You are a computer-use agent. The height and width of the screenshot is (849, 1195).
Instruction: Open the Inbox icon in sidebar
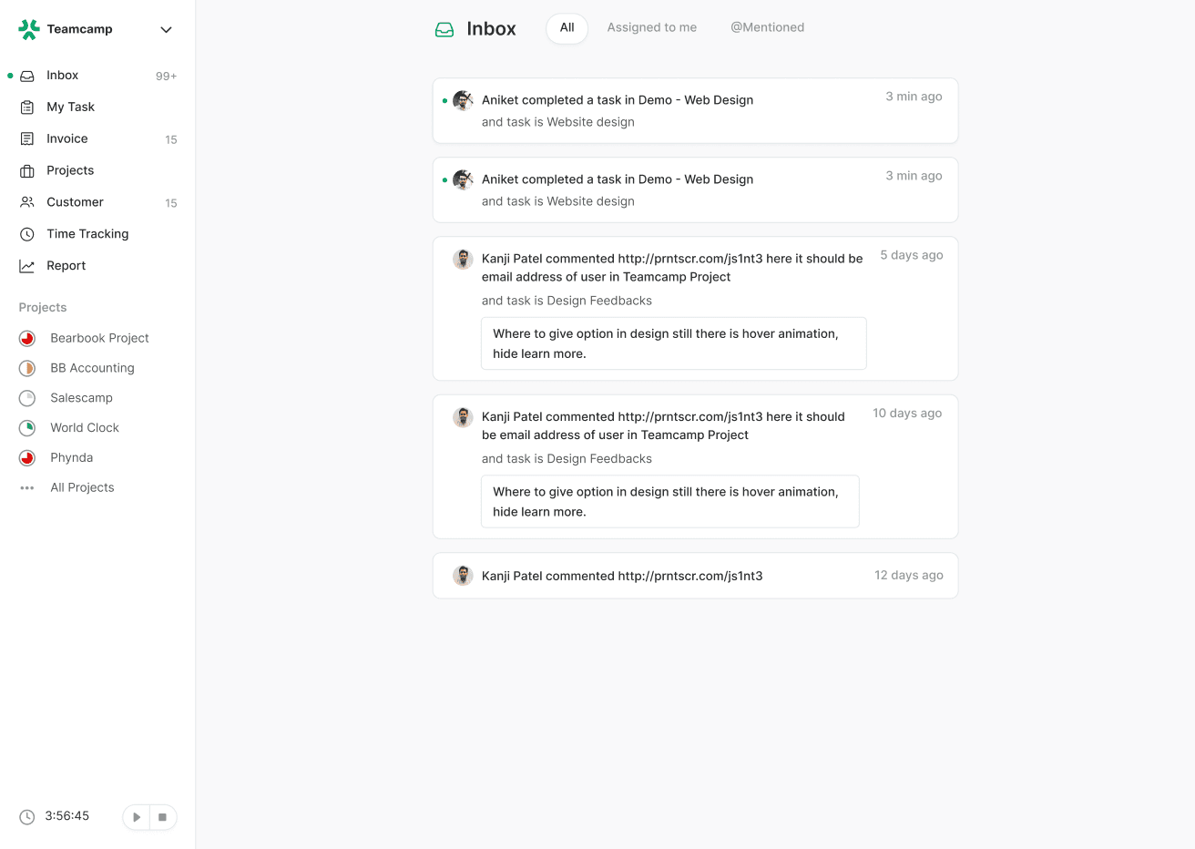pyautogui.click(x=26, y=75)
